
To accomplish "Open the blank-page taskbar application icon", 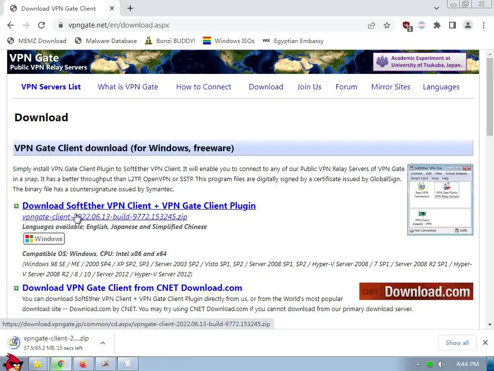I will click(x=127, y=364).
